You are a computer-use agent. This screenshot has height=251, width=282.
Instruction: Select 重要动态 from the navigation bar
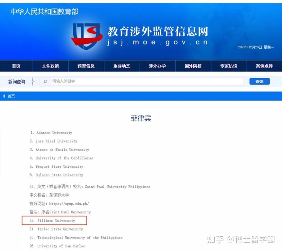[122, 66]
